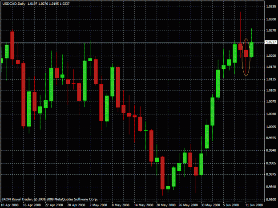Click the 0.9840 price axis label
This screenshot has width=278, height=208.
tap(271, 187)
